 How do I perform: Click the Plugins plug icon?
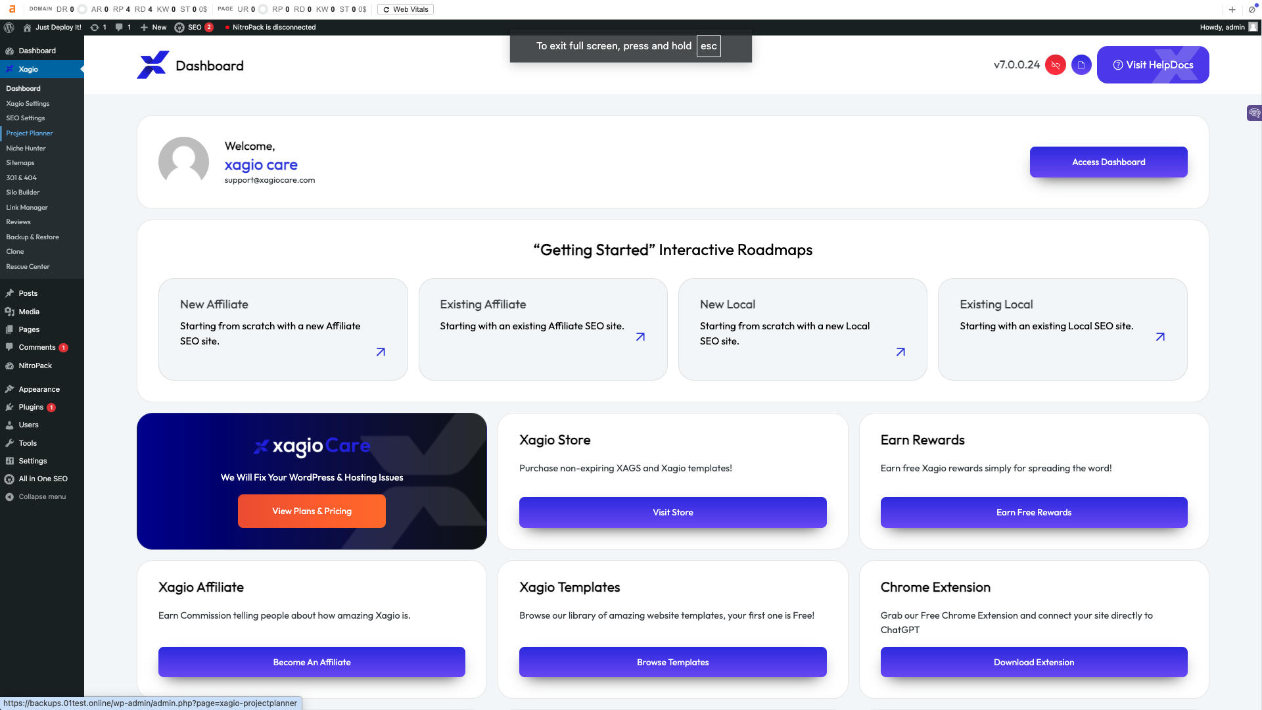[10, 407]
